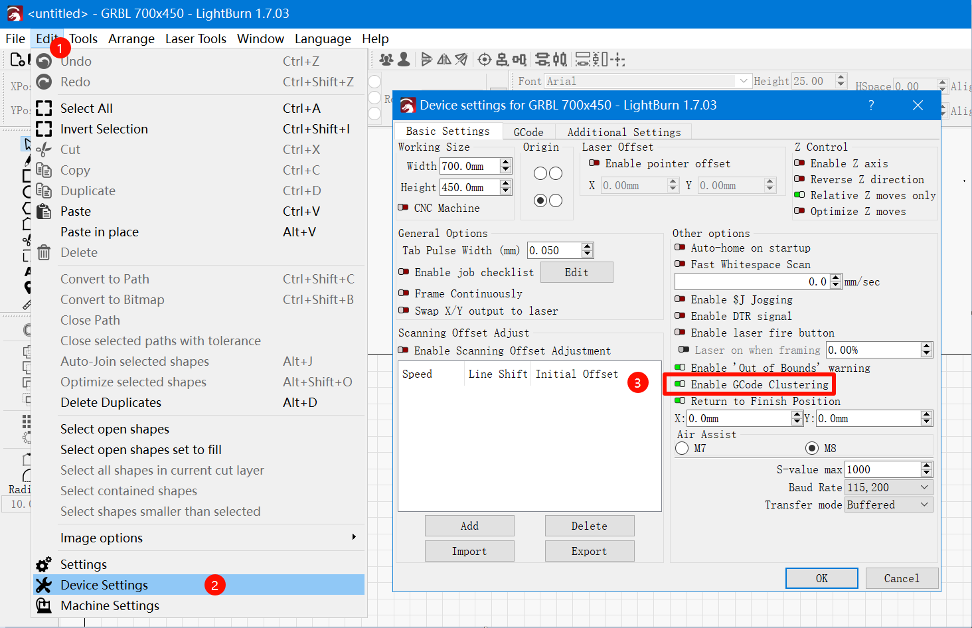The width and height of the screenshot is (972, 628).
Task: Click the scissors Cut icon in menu
Action: pyautogui.click(x=44, y=149)
